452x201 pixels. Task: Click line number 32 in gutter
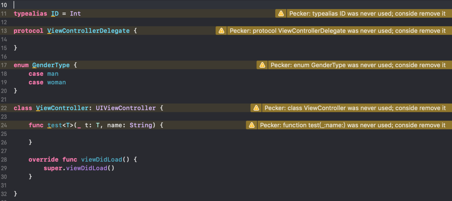click(x=4, y=194)
